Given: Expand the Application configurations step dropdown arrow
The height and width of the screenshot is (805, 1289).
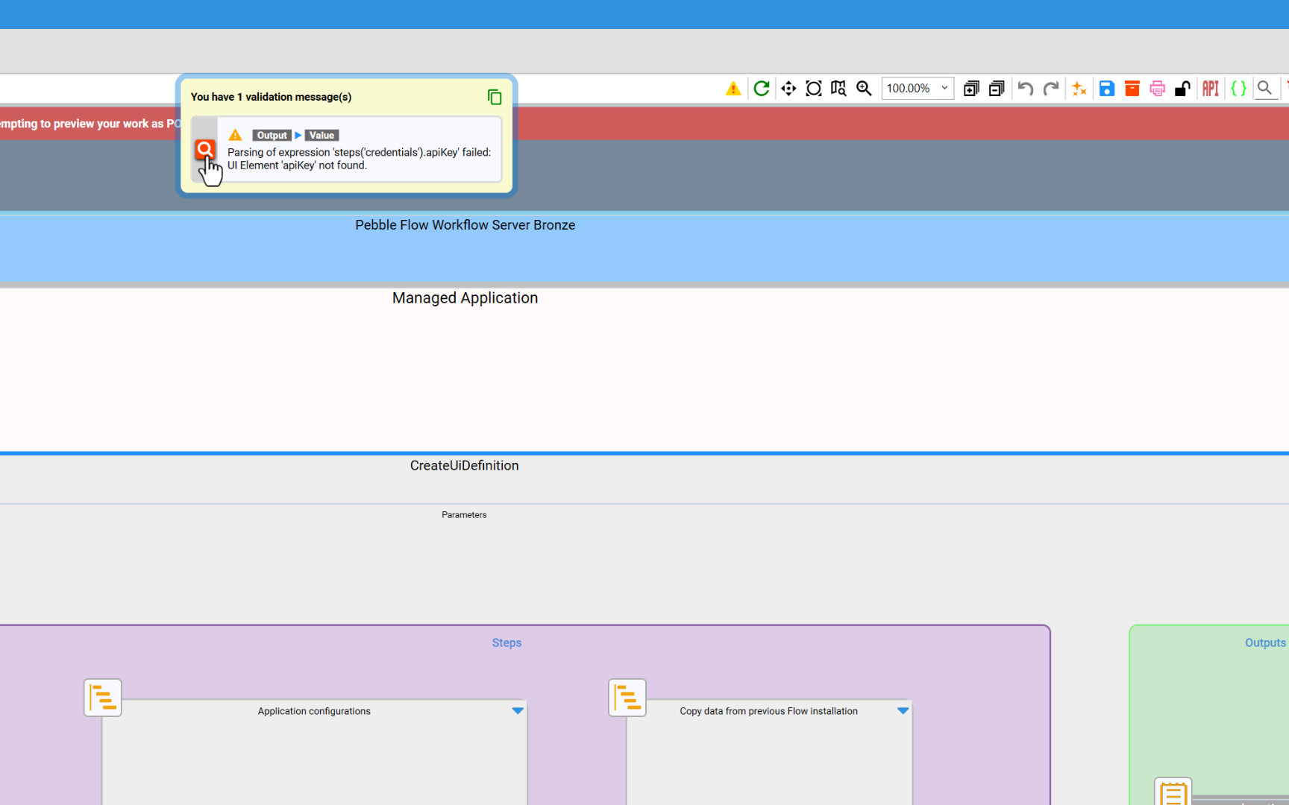Looking at the screenshot, I should click(518, 711).
